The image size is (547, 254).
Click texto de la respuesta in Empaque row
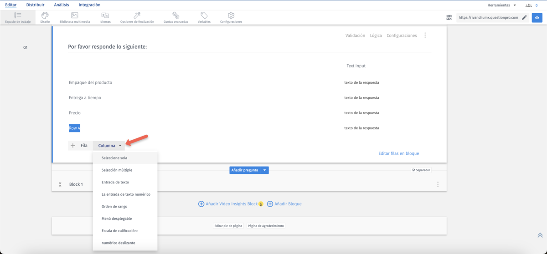361,82
